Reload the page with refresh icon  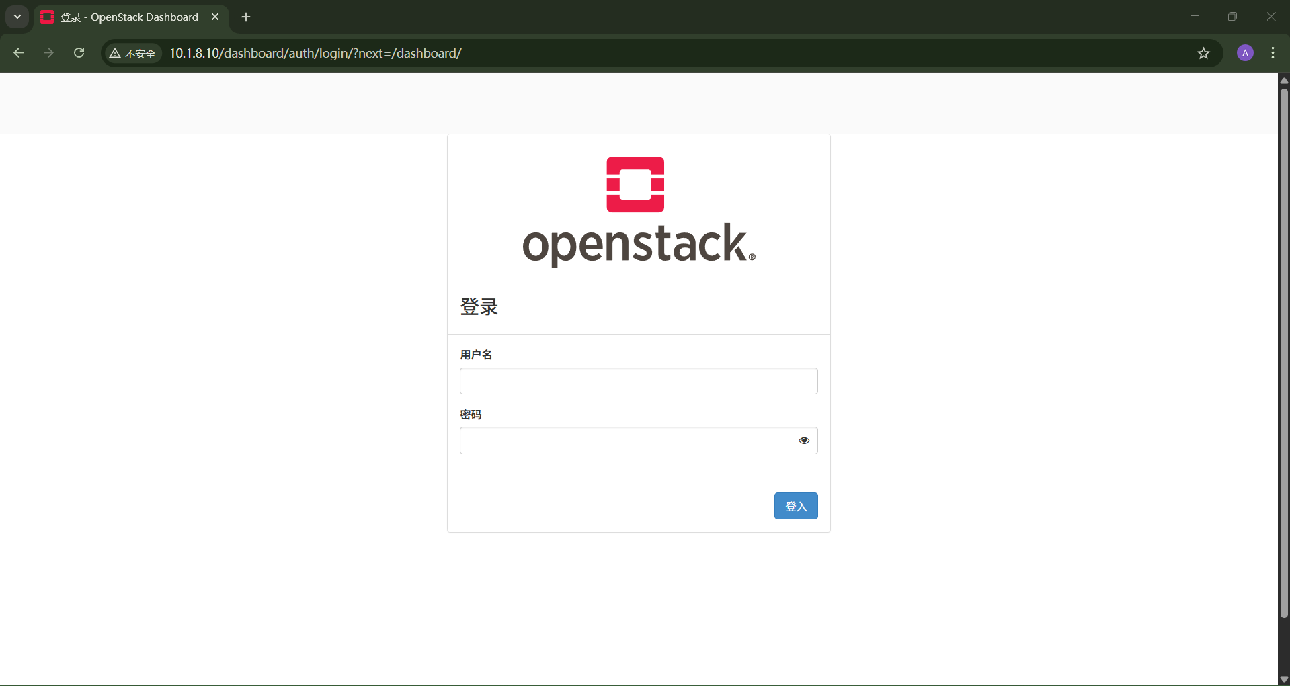pos(79,53)
